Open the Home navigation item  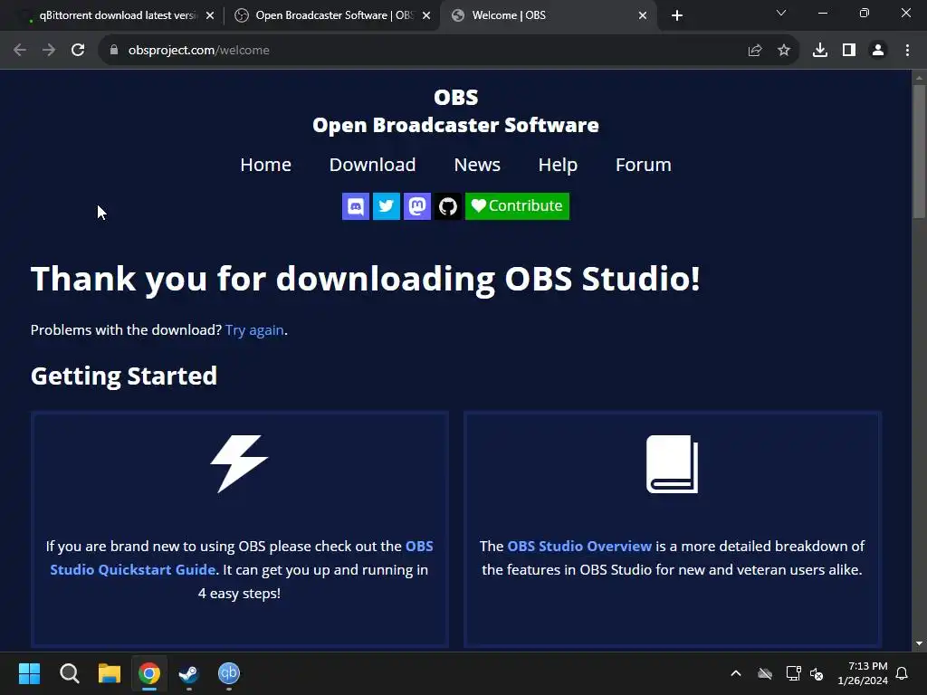click(x=265, y=165)
